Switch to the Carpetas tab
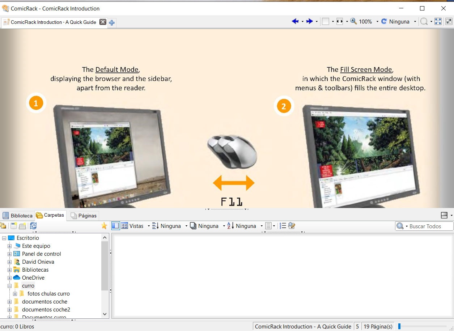This screenshot has height=331, width=454. coord(50,215)
